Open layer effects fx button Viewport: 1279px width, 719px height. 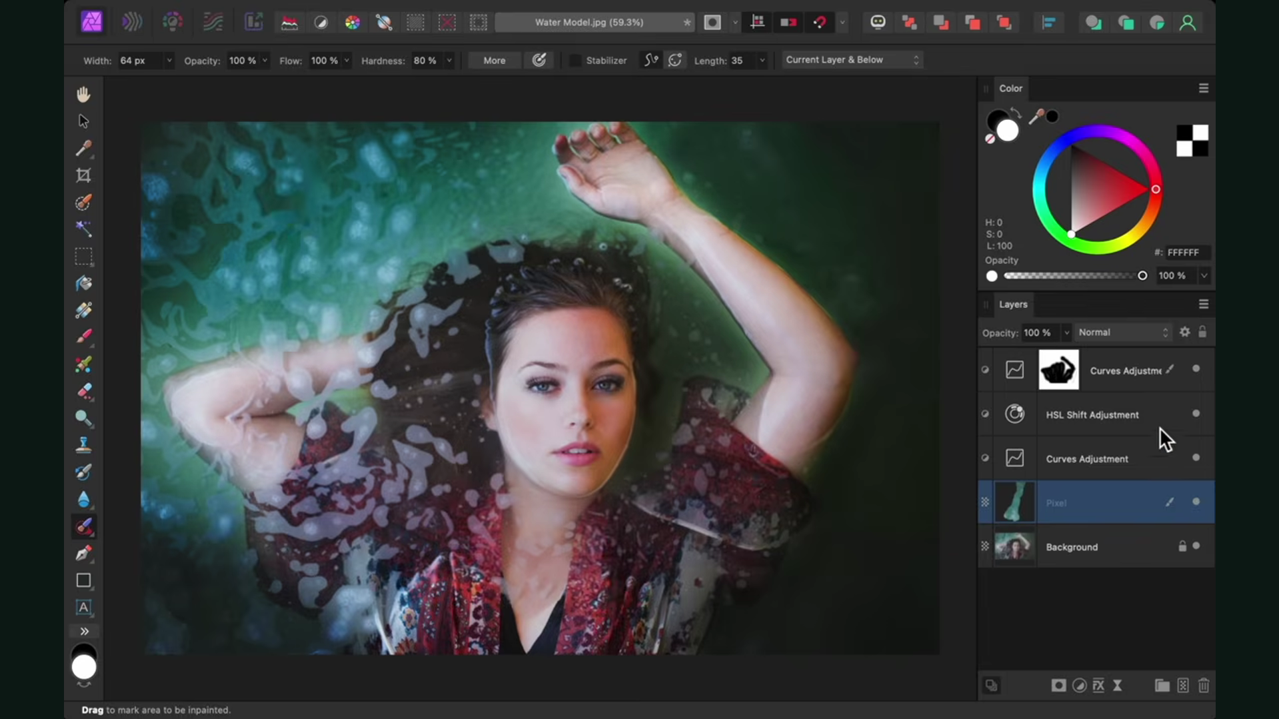coord(1098,685)
